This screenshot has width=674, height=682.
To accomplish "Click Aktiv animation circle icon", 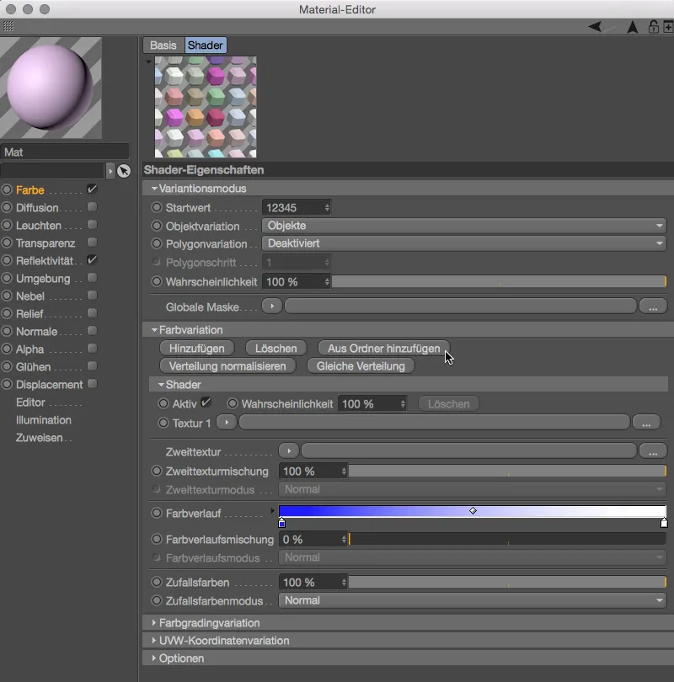I will click(x=163, y=403).
